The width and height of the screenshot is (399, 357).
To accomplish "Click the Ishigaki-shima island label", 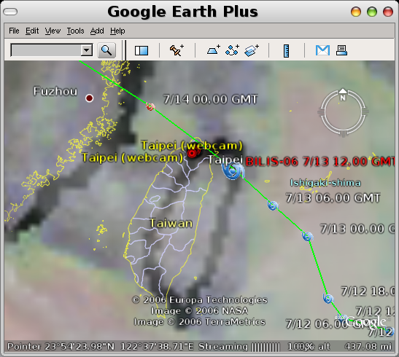I will (x=325, y=183).
